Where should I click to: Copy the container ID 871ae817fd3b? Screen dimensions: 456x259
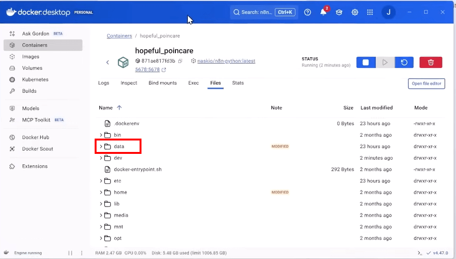coord(180,61)
